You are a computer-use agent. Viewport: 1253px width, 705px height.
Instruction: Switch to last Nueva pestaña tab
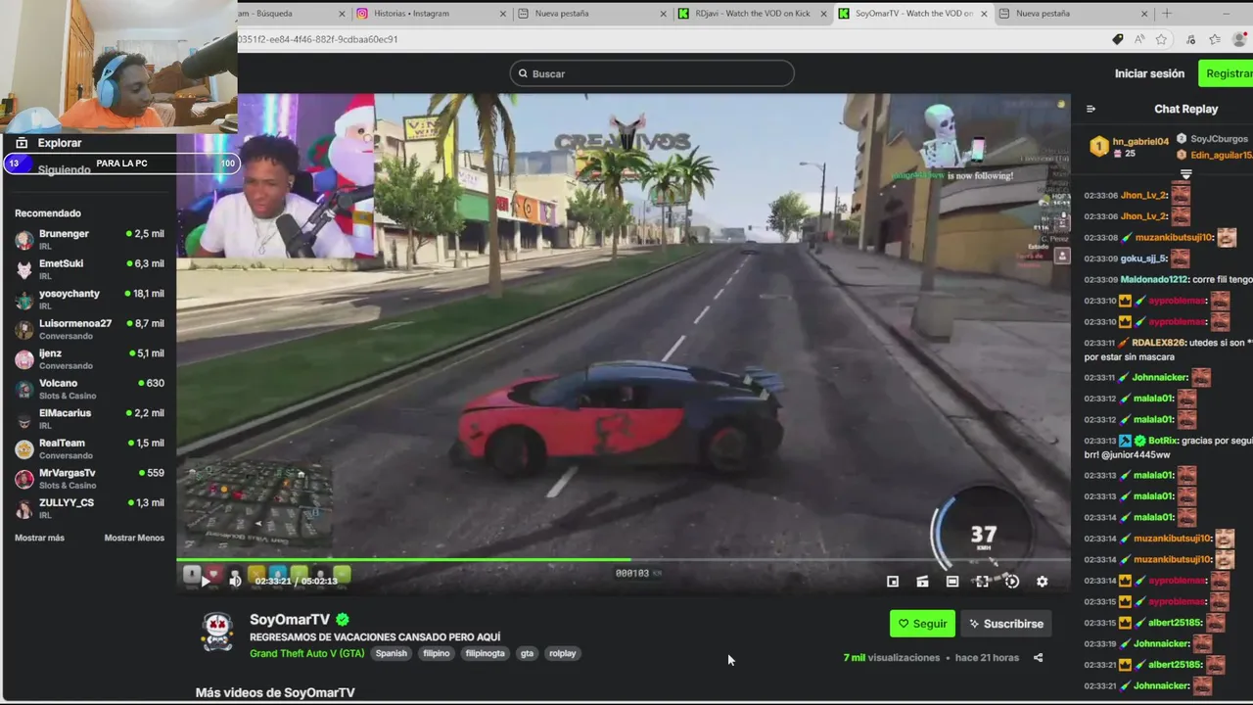pos(1073,14)
